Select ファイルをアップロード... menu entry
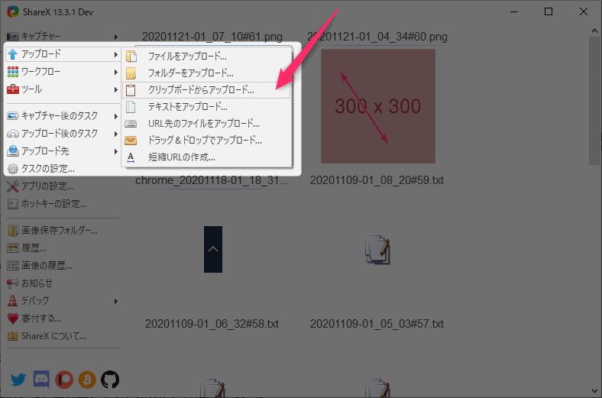Image resolution: width=602 pixels, height=398 pixels. pyautogui.click(x=206, y=57)
